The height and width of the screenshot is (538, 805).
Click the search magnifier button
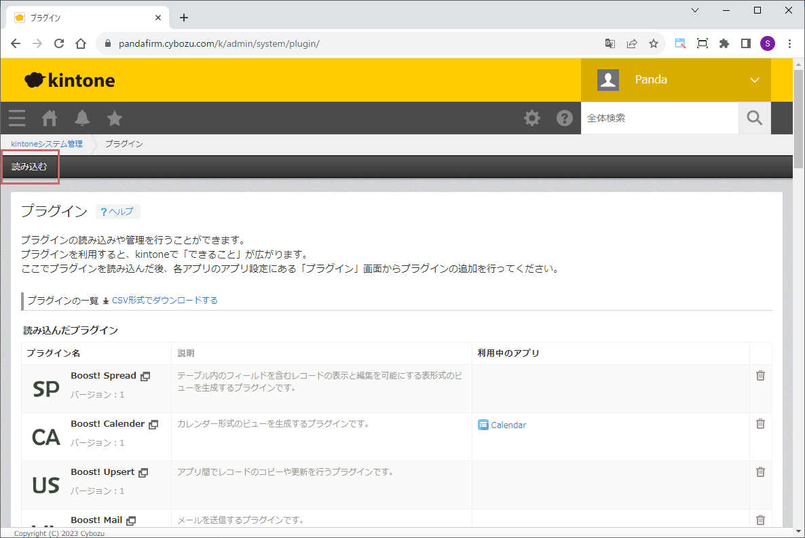754,118
